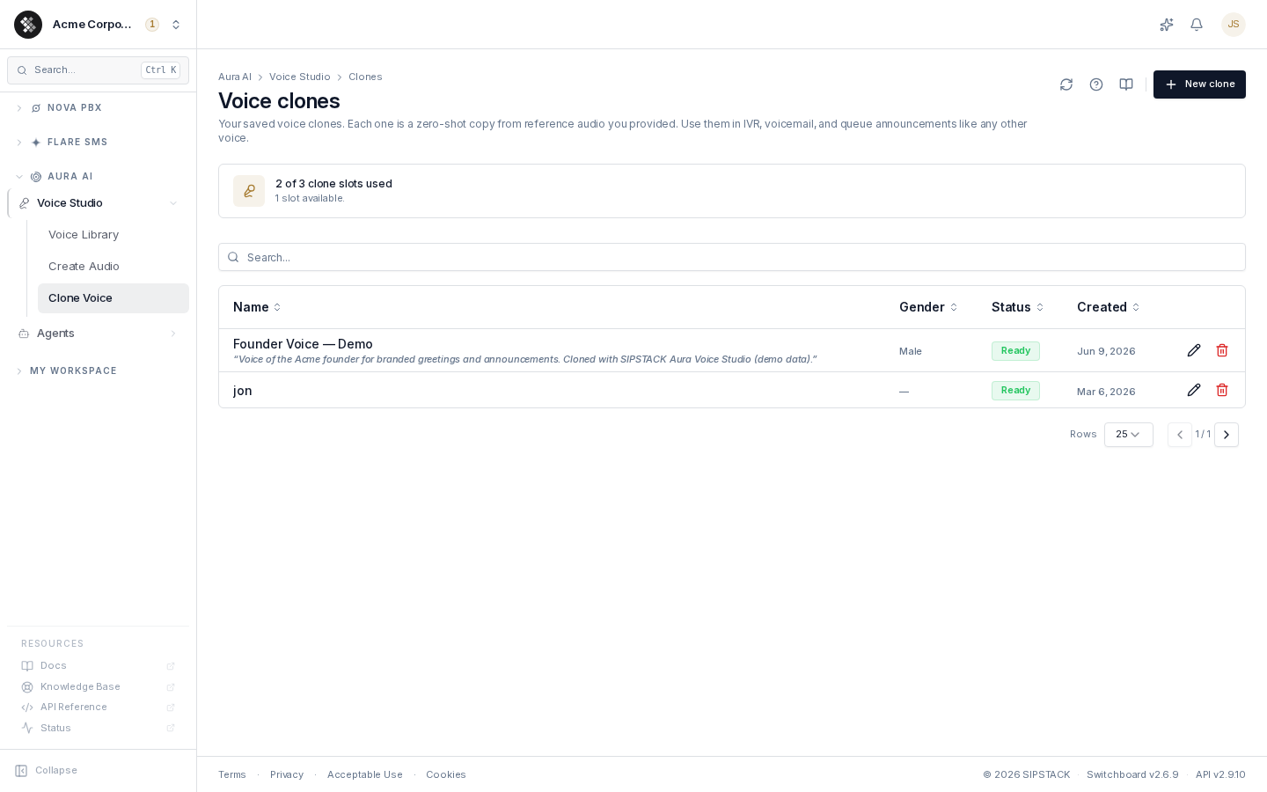1267x792 pixels.
Task: Open the JS user avatar menu
Action: tap(1234, 25)
